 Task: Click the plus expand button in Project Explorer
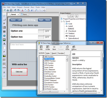coord(72,16)
